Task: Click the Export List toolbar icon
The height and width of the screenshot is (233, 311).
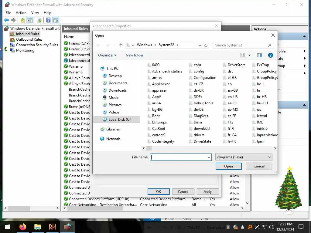Action: (x=39, y=20)
